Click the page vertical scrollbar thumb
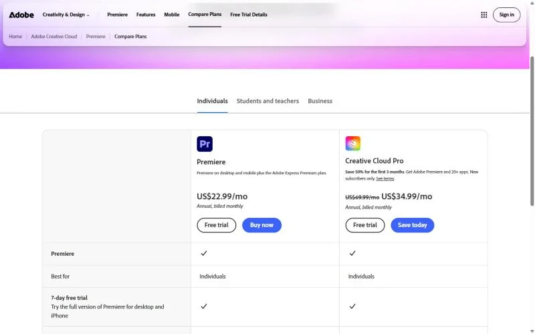 (532, 131)
